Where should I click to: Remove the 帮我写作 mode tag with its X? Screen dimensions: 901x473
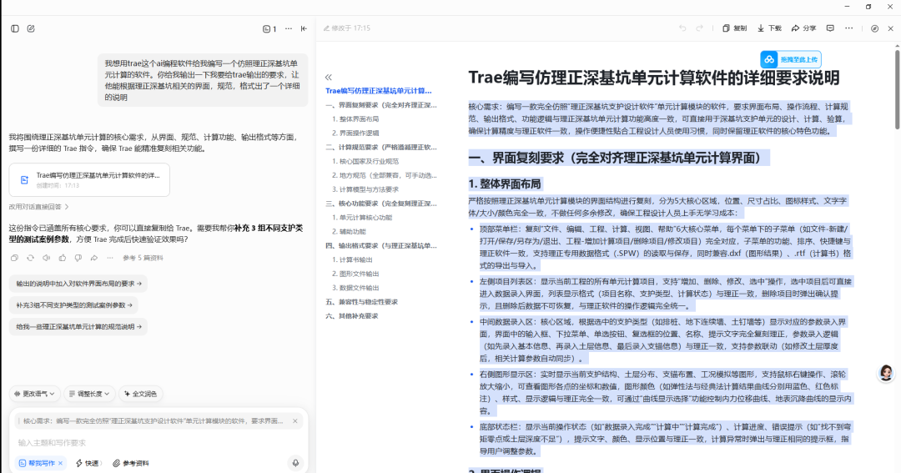[60, 463]
